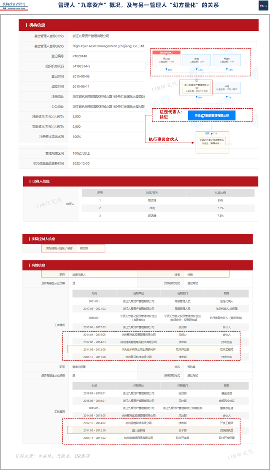The height and width of the screenshot is (470, 270).
Task: Select organization code 34192314-5
Action: (81, 66)
